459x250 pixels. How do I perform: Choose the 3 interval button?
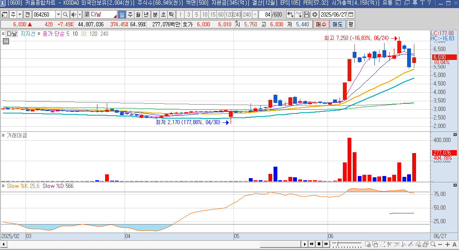188,14
